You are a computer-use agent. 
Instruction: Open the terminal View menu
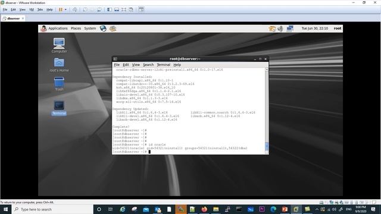pyautogui.click(x=136, y=65)
